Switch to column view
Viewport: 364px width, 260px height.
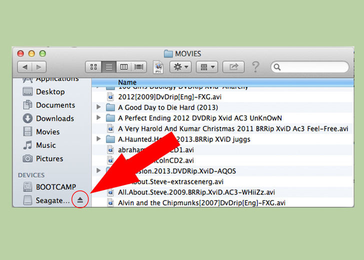123,66
